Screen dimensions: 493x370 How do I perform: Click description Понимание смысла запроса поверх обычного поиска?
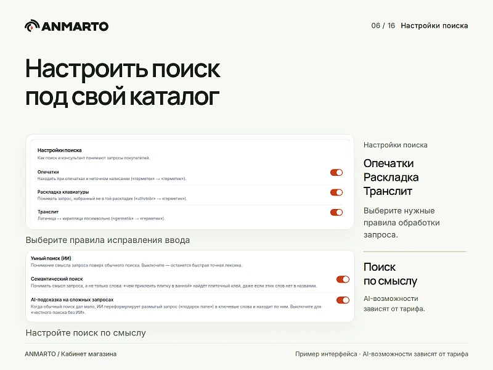pyautogui.click(x=136, y=265)
